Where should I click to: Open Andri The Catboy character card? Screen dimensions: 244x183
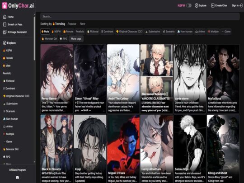pos(123,79)
